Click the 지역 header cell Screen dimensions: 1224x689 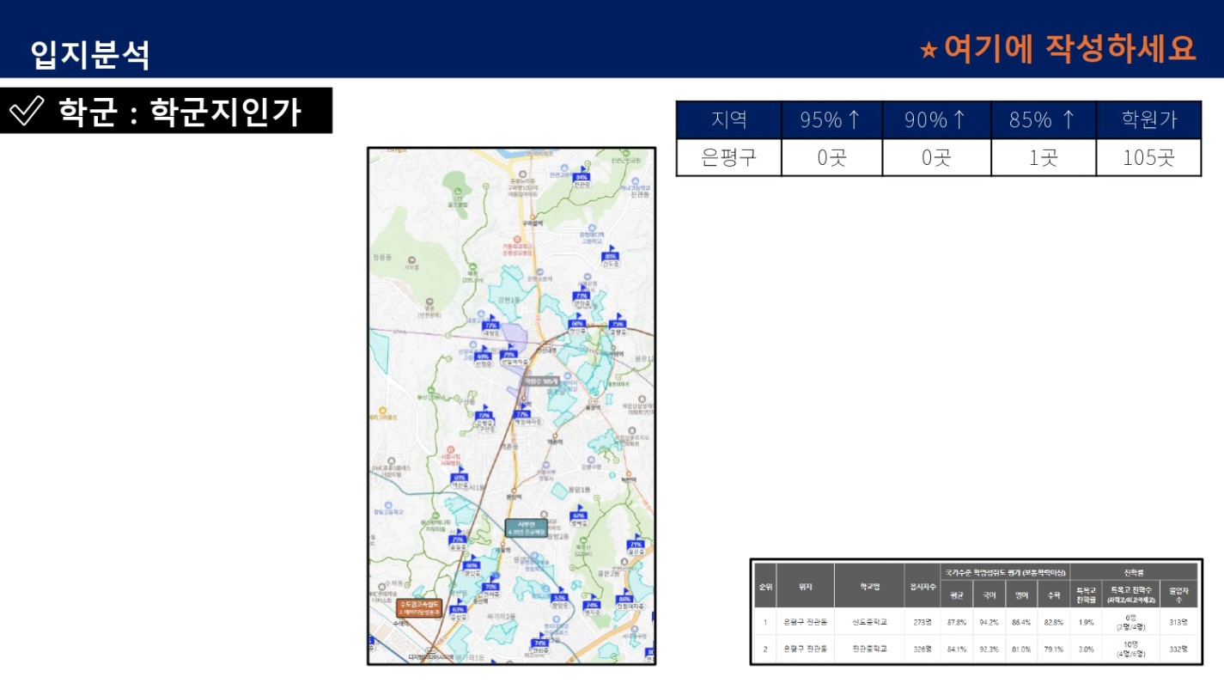click(729, 120)
